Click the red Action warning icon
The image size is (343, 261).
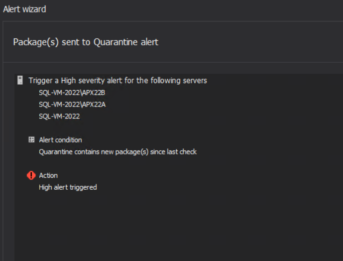(31, 175)
